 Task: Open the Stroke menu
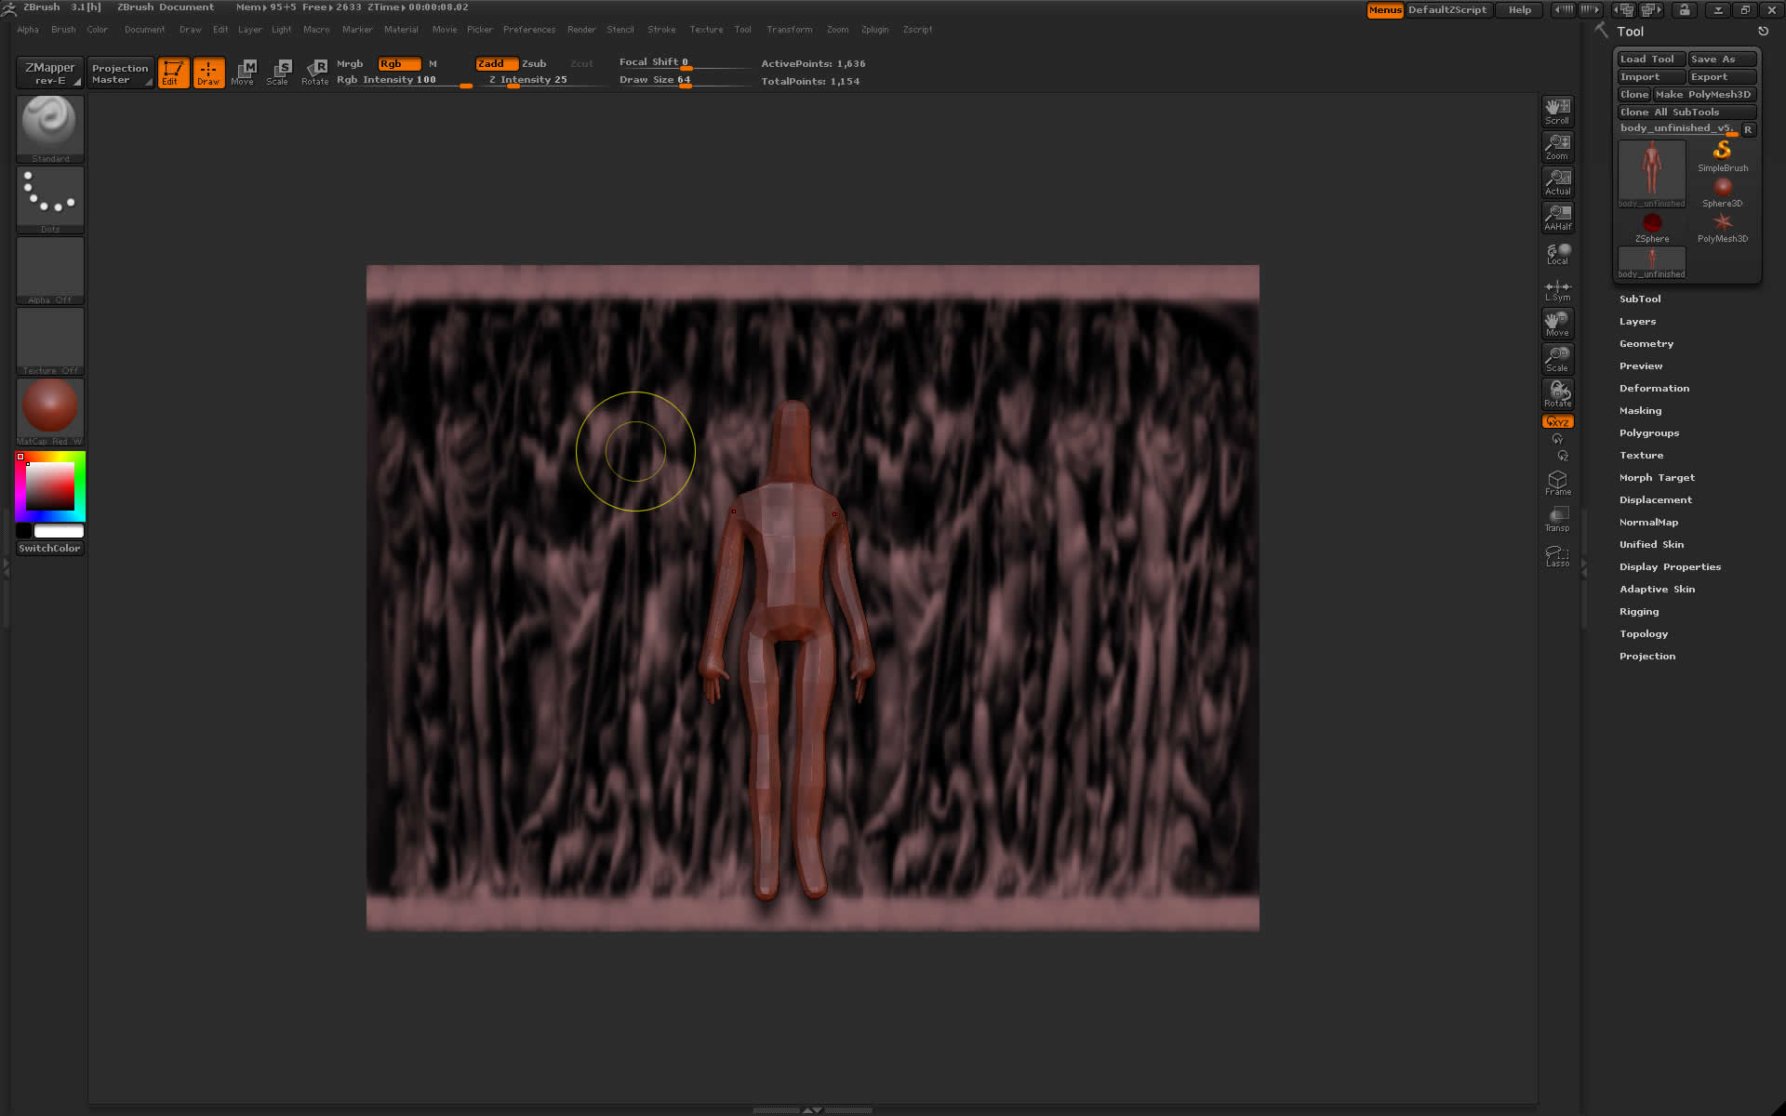[x=661, y=29]
